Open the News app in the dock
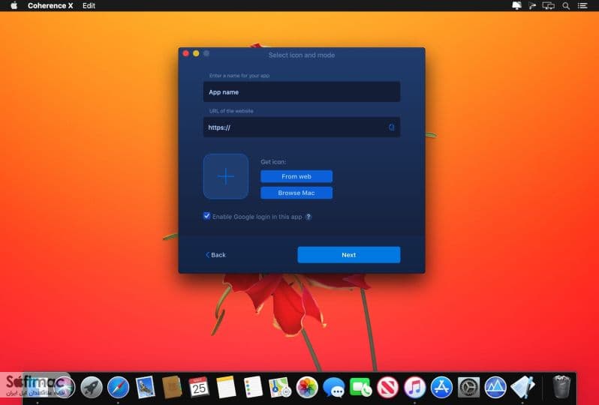The image size is (599, 405). [387, 387]
